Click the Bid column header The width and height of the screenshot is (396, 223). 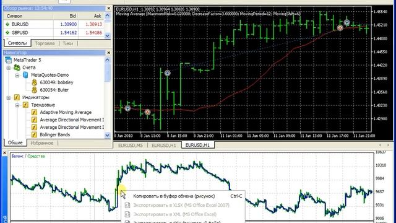point(73,16)
